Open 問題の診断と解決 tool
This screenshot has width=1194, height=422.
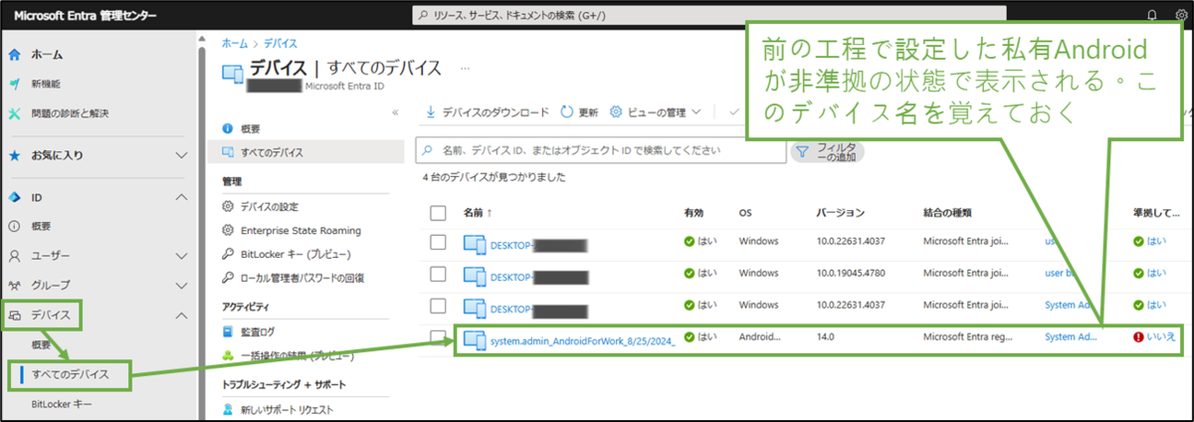(71, 112)
